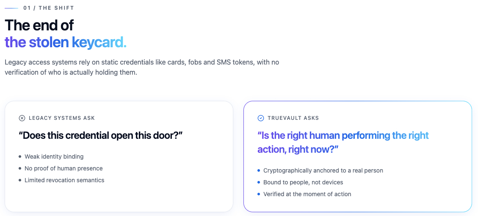Click the gray bullet before Limited revocation semantics
478x216 pixels.
click(x=20, y=180)
